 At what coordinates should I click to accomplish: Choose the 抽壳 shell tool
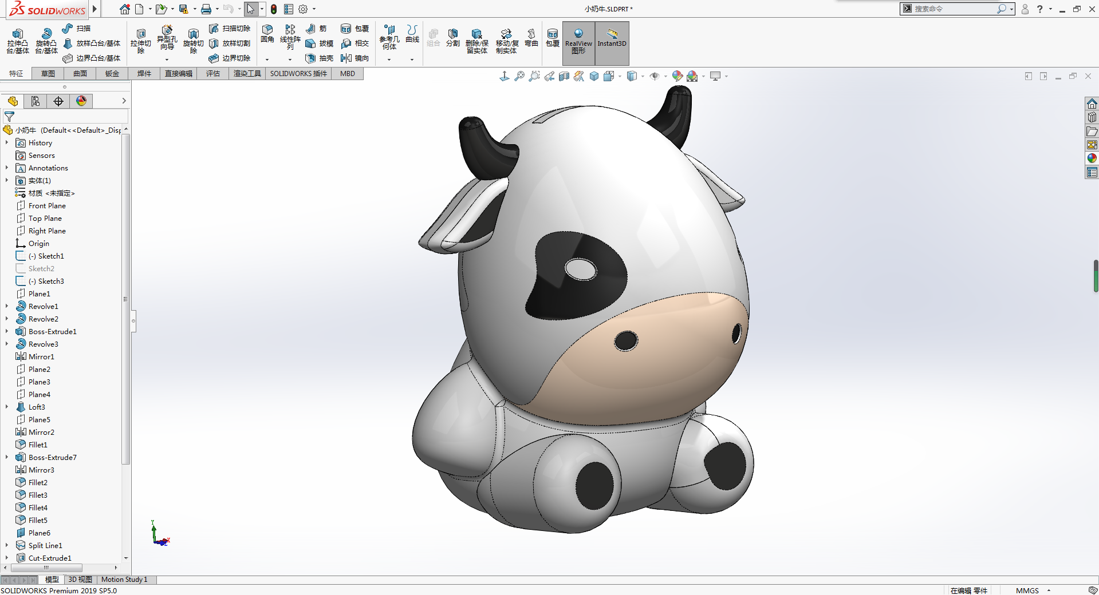tap(319, 58)
